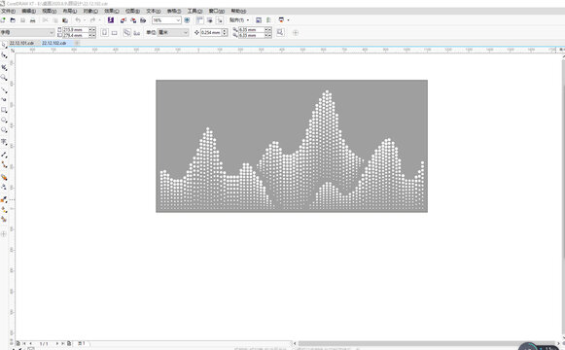Open the 贴齐 (Snap To) button

coord(239,20)
